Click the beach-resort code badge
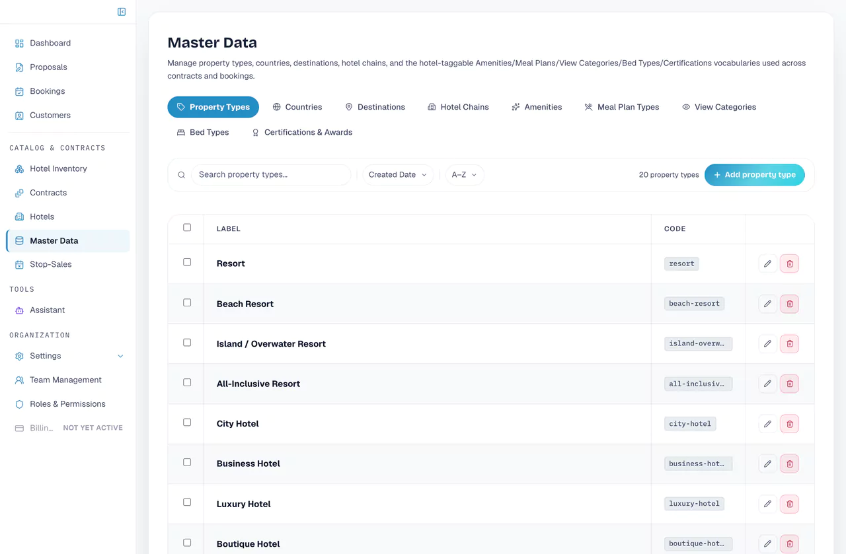This screenshot has height=554, width=846. point(694,304)
